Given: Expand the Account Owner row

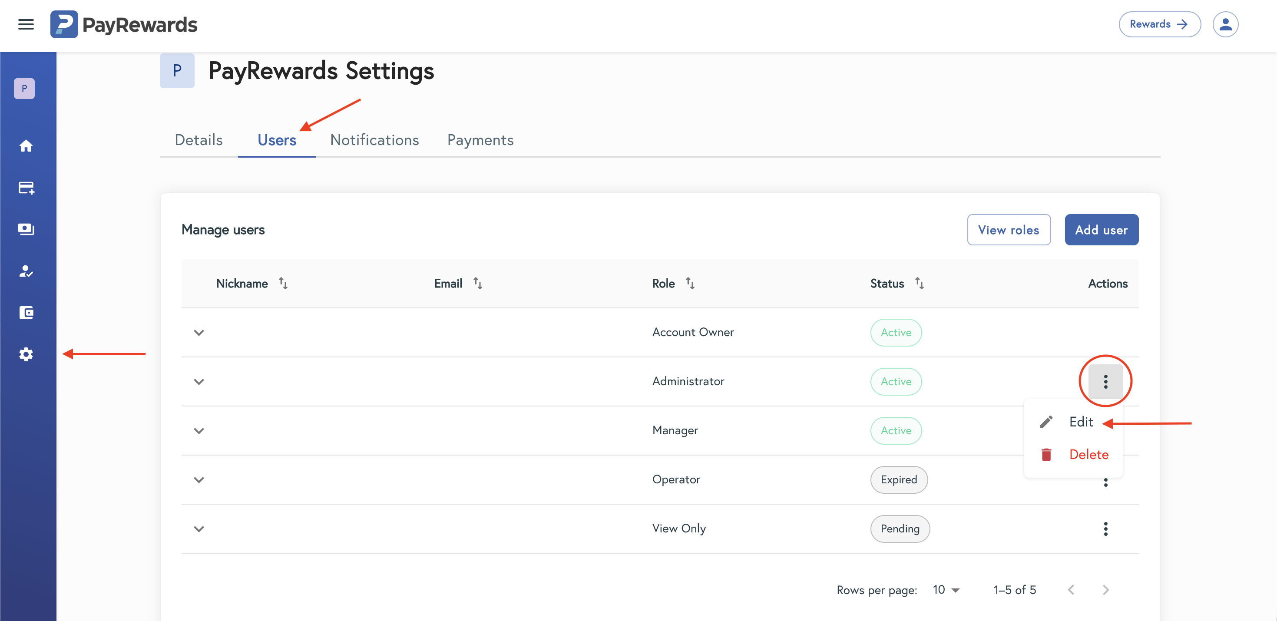Looking at the screenshot, I should [x=199, y=333].
